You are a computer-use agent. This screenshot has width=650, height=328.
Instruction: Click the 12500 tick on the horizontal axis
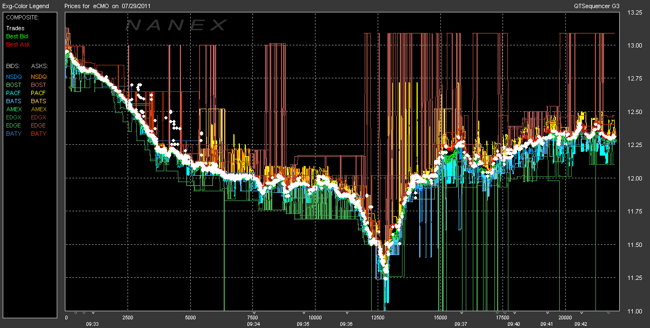(x=378, y=318)
